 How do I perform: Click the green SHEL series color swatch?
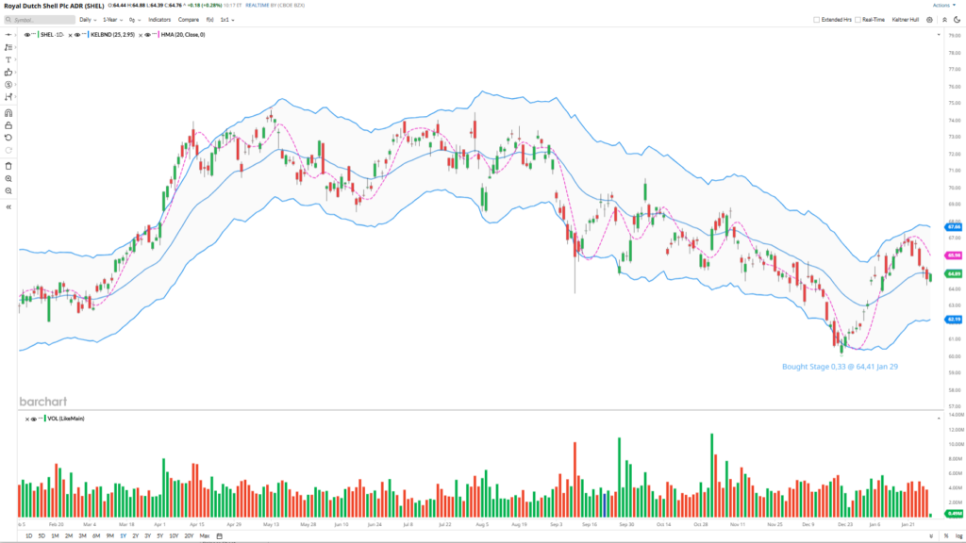38,35
